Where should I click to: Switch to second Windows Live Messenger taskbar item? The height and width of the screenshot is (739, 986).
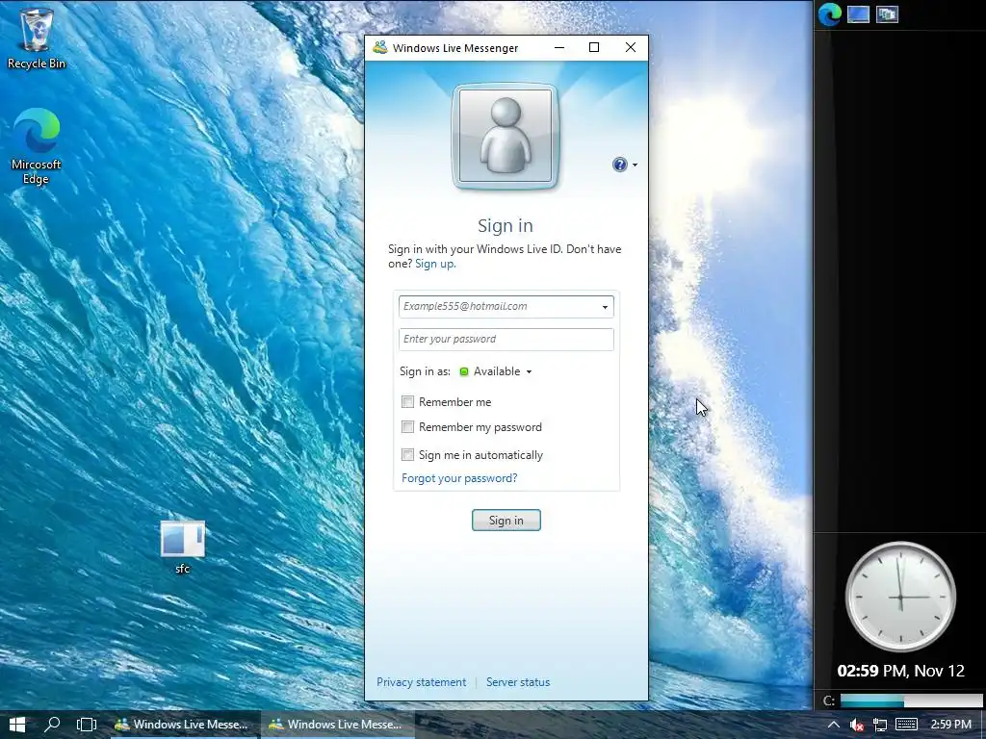338,725
